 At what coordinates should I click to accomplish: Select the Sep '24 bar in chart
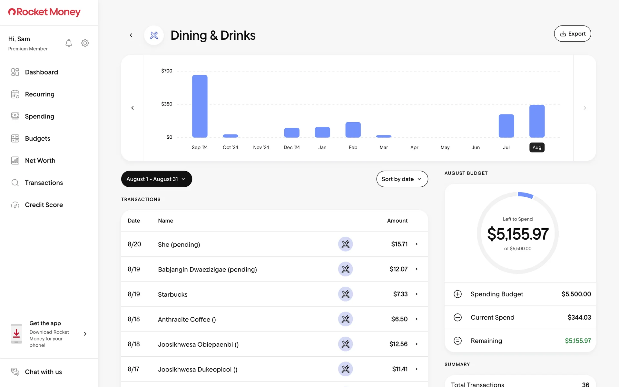[x=200, y=106]
